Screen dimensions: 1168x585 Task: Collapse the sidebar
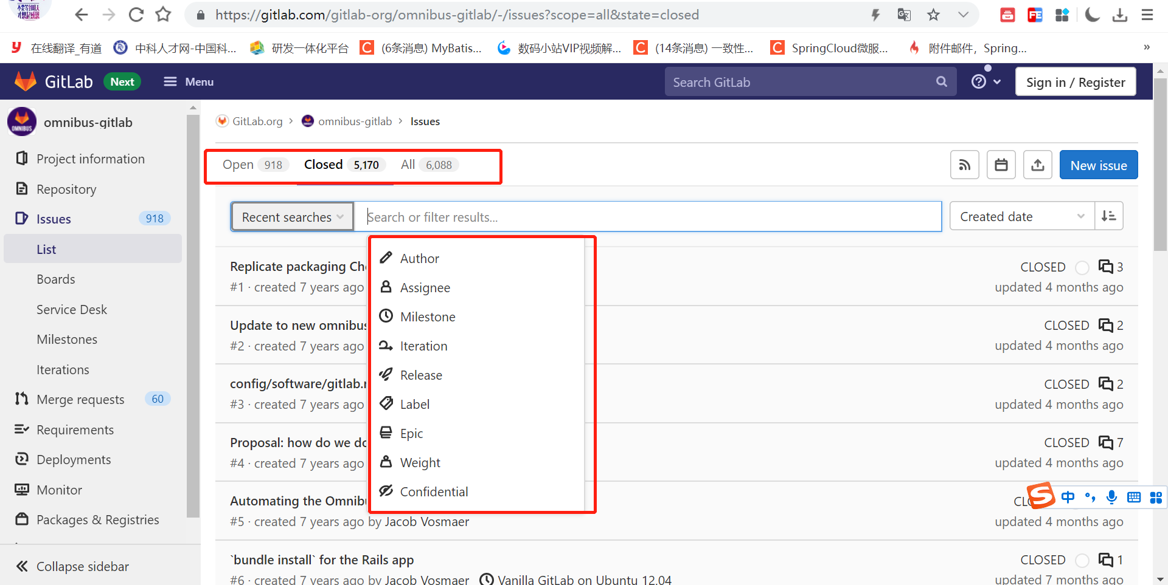pyautogui.click(x=73, y=566)
